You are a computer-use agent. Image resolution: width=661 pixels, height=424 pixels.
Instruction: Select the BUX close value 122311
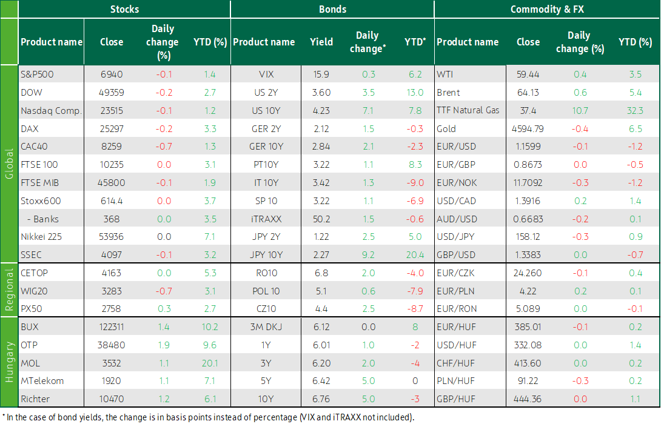(x=112, y=327)
